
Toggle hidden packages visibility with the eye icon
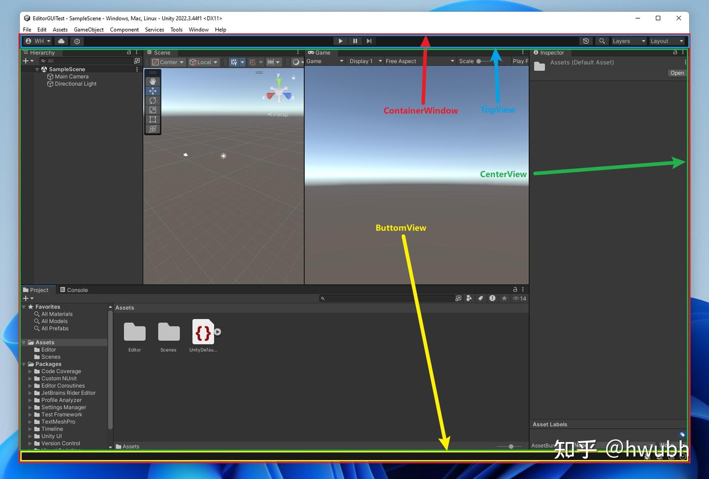pyautogui.click(x=516, y=298)
